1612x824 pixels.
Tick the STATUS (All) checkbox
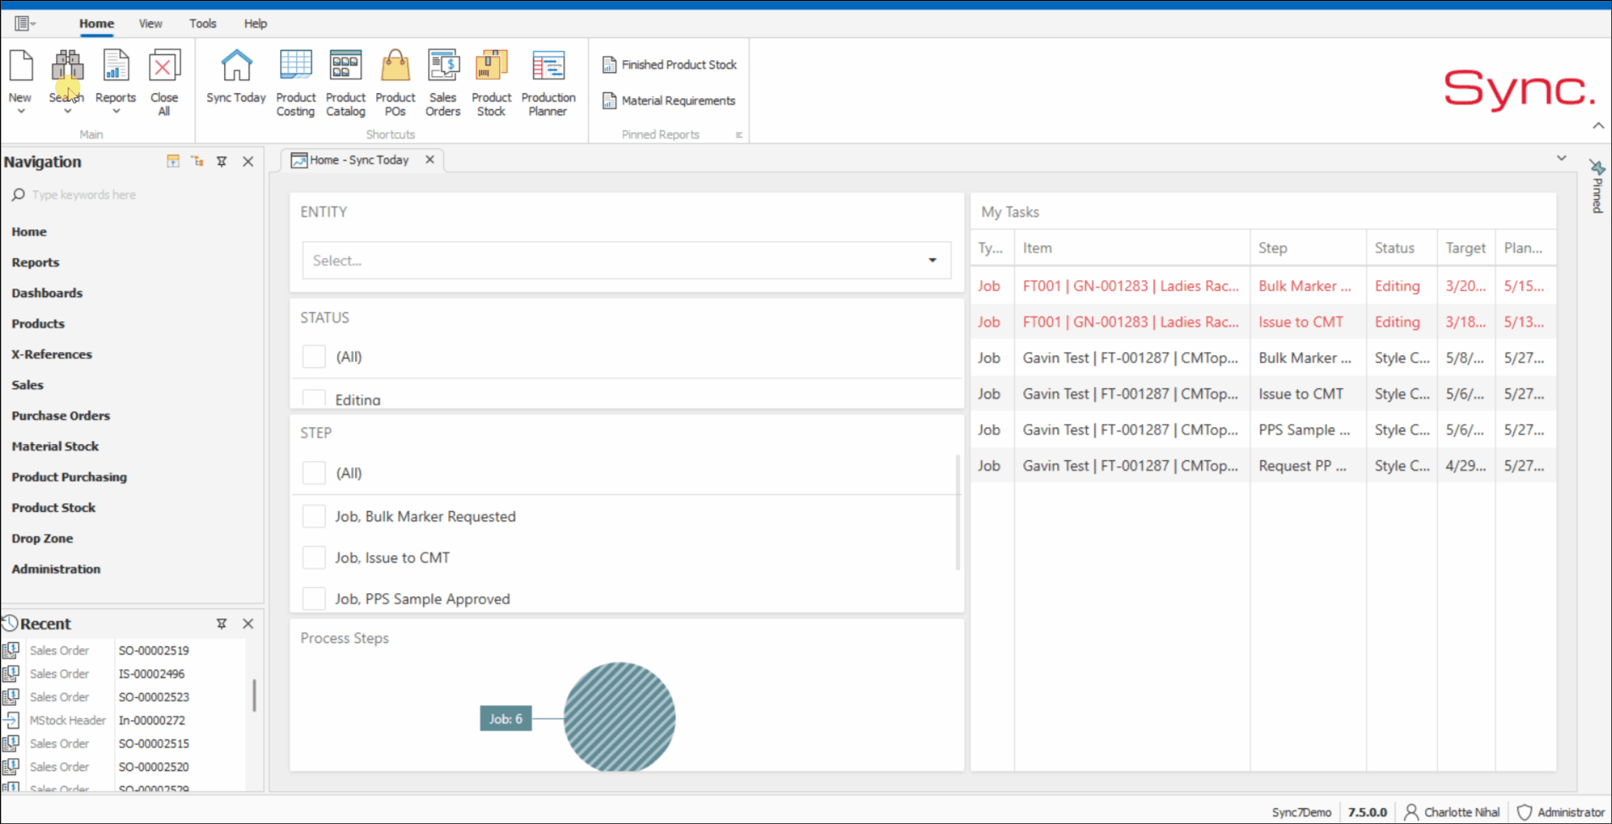[314, 356]
